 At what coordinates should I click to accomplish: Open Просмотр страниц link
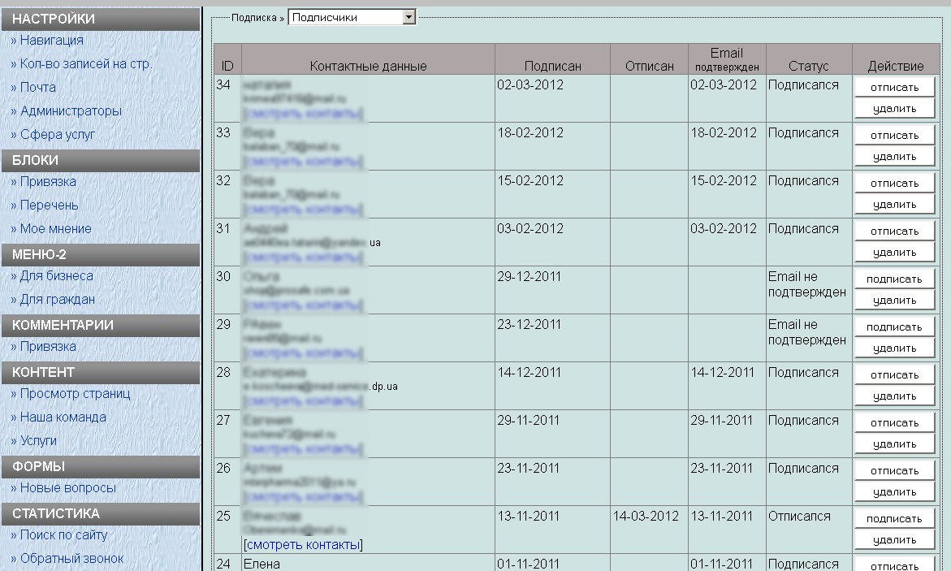click(x=76, y=394)
